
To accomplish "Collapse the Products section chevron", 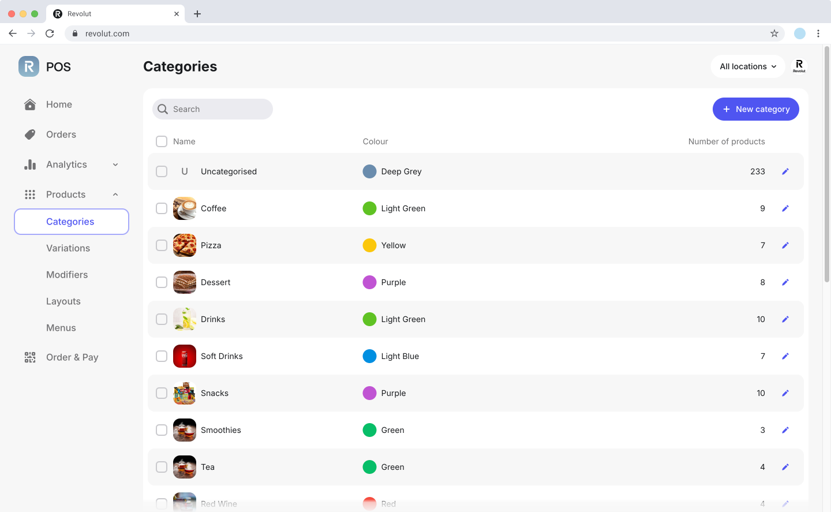I will point(115,195).
